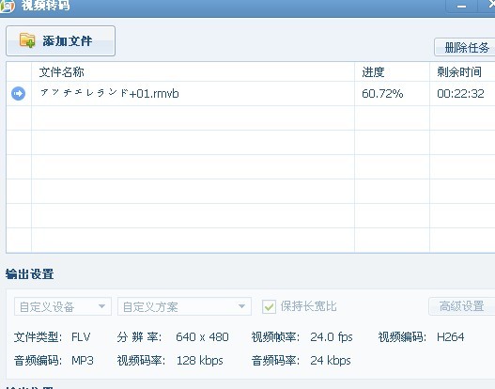The image size is (495, 389).
Task: Click the 640 x 480 resolution value
Action: [x=202, y=337]
